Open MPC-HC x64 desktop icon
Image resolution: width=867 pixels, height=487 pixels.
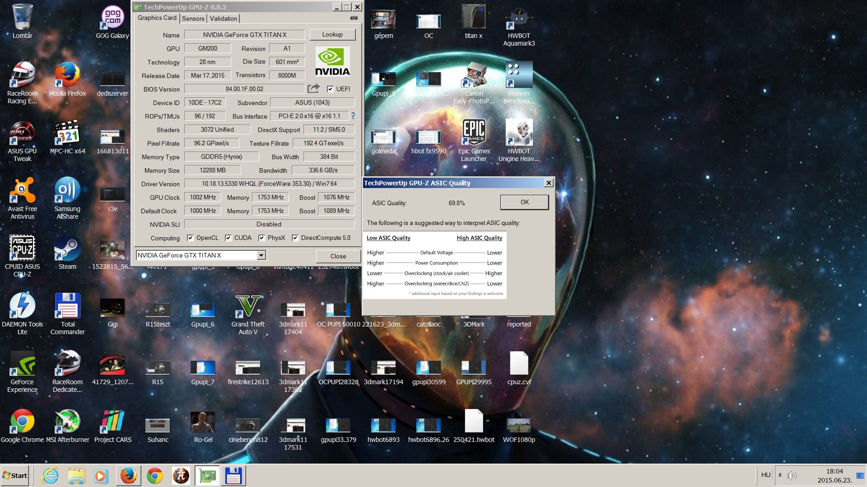pos(67,137)
